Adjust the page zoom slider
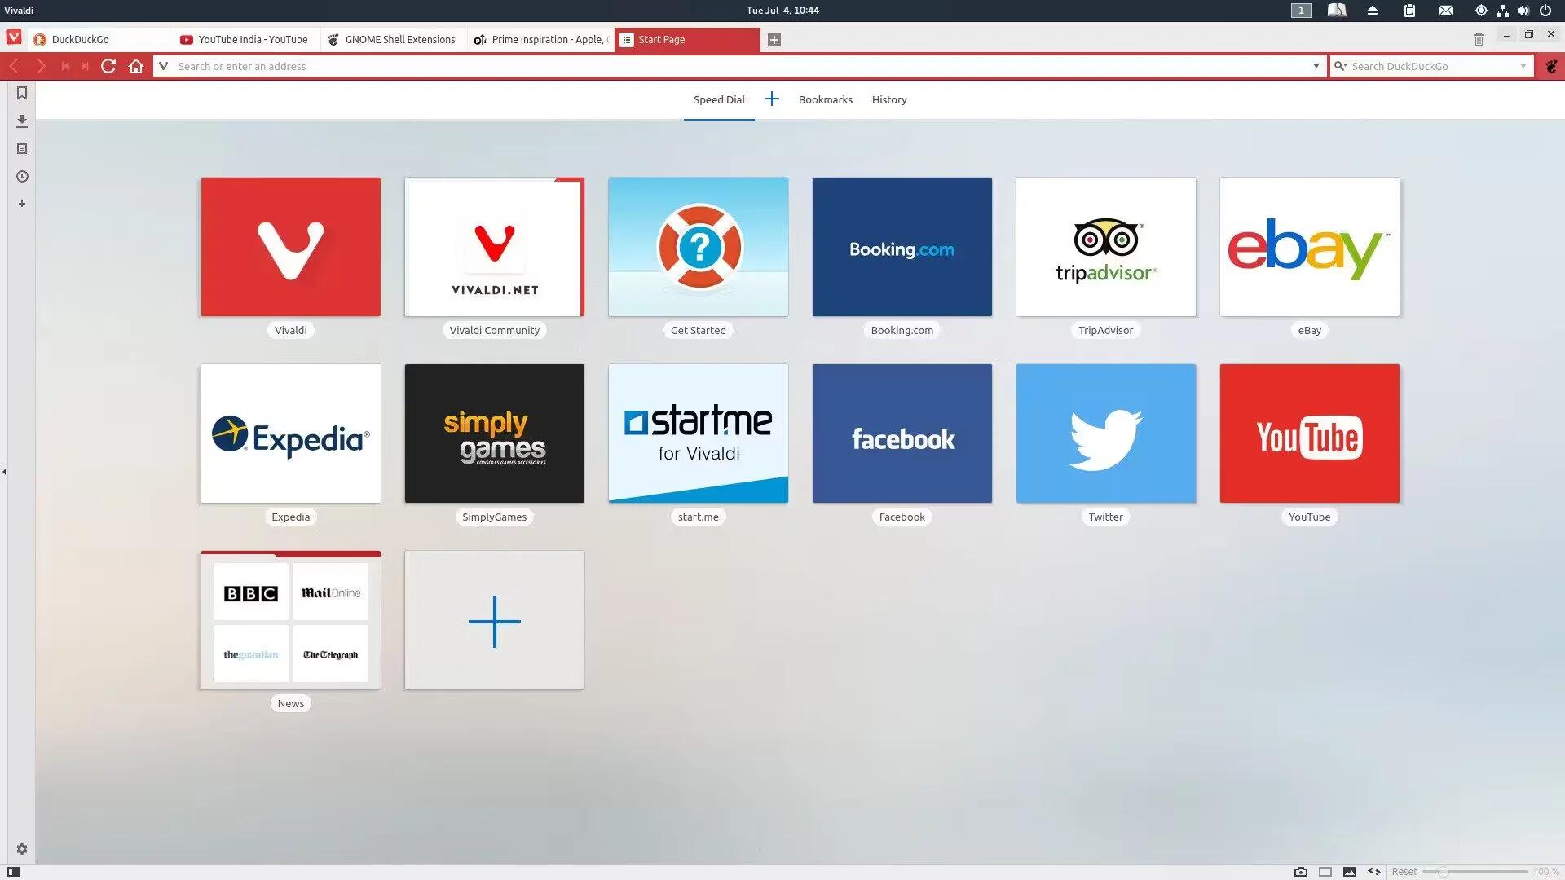Screen dimensions: 1565x880 [x=1475, y=871]
